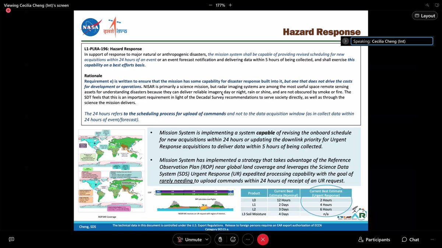442x248 pixels.
Task: Toggle closed captions icon
Action: [11, 239]
